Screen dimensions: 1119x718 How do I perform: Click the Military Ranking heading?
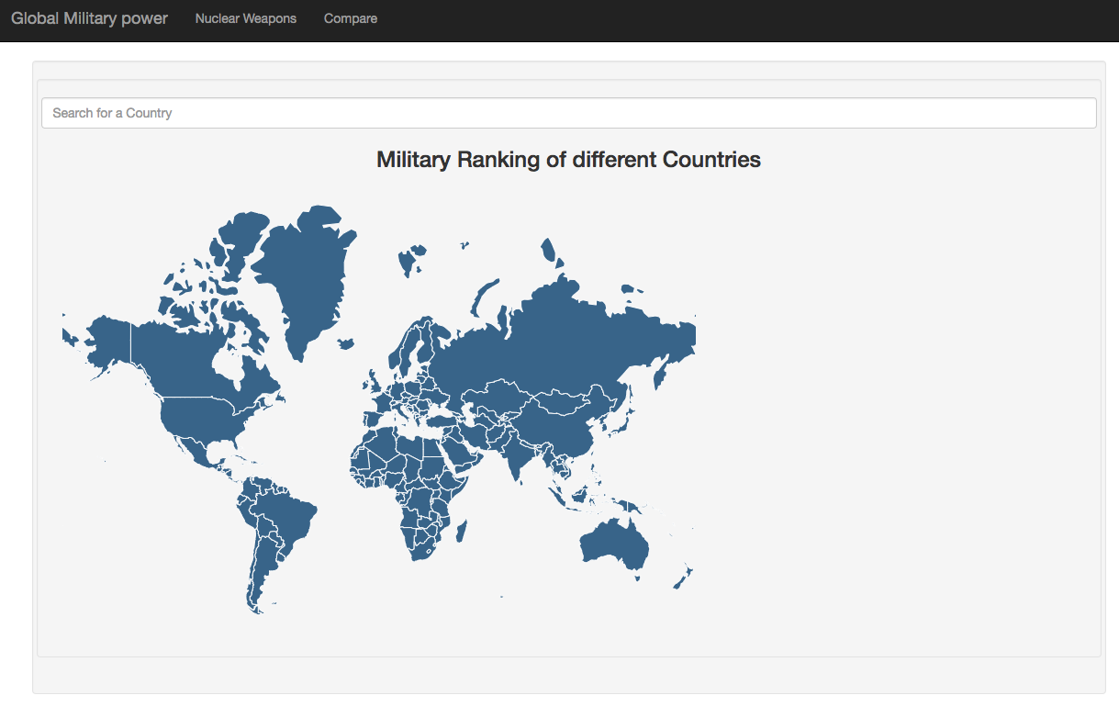coord(567,159)
